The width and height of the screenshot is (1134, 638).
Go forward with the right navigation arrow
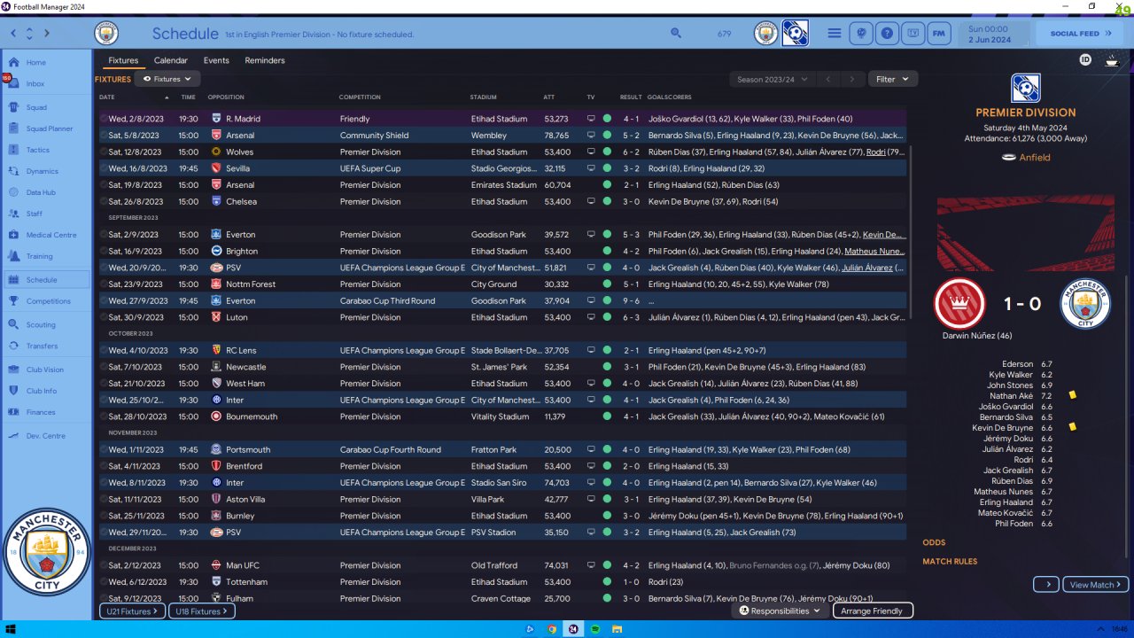(47, 34)
